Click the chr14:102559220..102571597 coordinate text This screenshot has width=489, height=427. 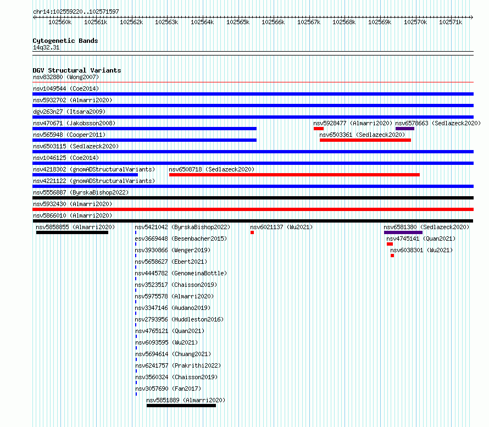pos(76,12)
